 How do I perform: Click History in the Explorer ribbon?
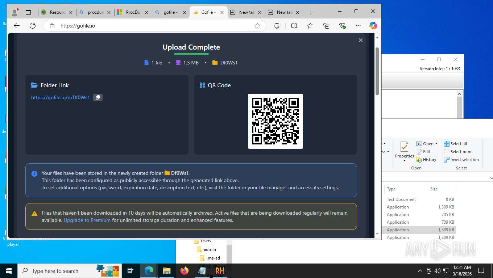pyautogui.click(x=426, y=160)
